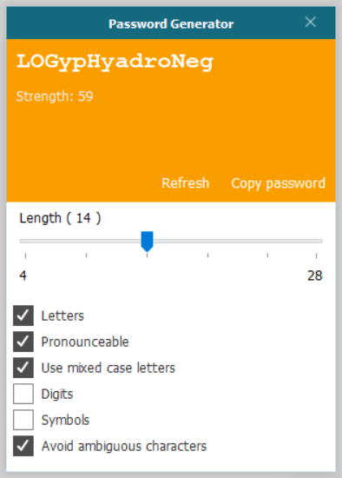This screenshot has width=342, height=478.
Task: Disable the Pronounceable option
Action: pos(23,342)
